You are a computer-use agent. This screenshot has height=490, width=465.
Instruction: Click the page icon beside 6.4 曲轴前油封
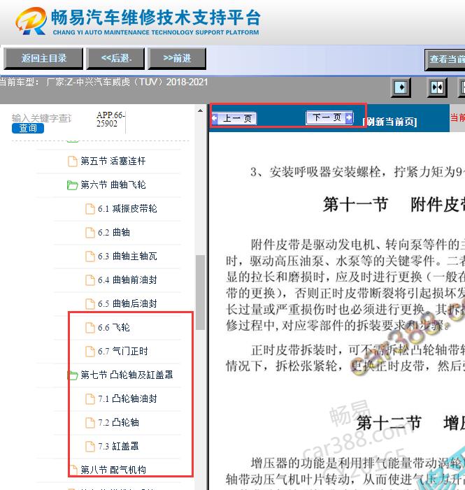[x=90, y=280]
